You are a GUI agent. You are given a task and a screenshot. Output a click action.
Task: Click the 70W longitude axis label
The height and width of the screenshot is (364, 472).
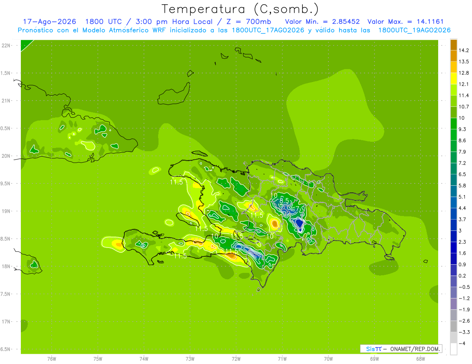[328, 359]
